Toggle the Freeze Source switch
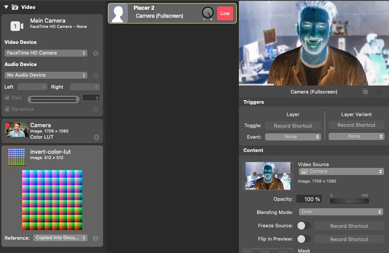Screen dimensions: 389x253 (304, 226)
